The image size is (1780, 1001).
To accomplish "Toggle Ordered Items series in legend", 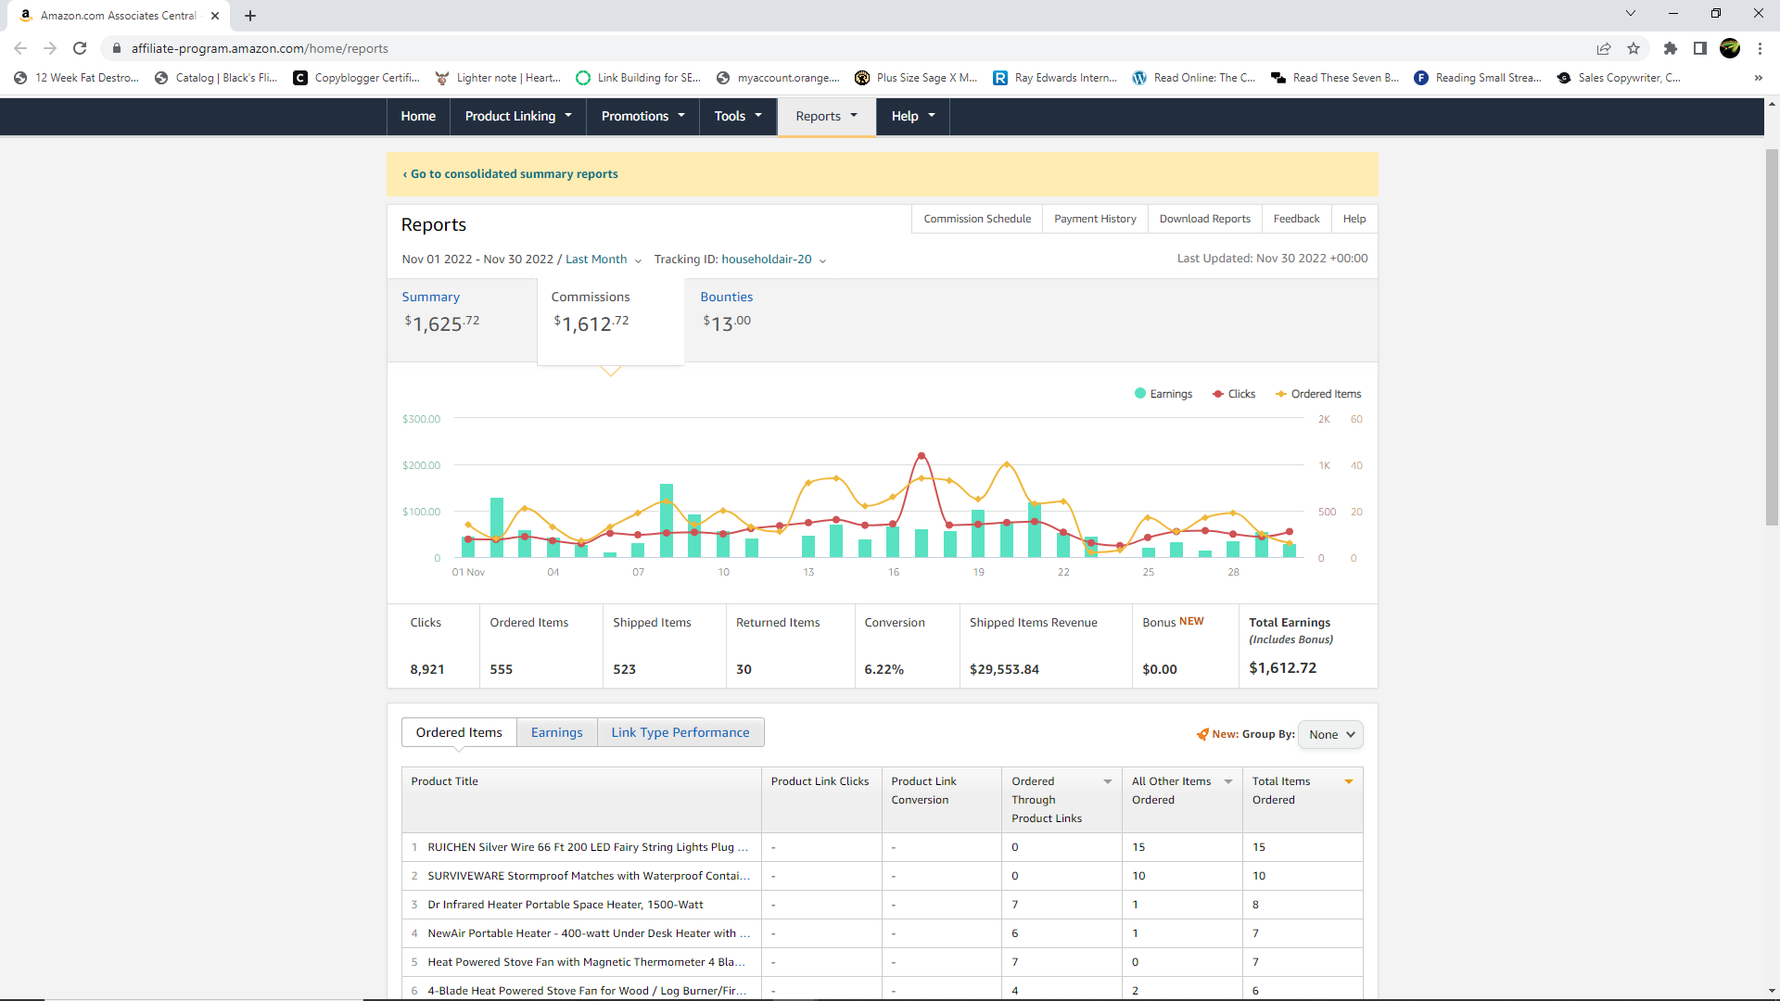I will tap(1318, 394).
